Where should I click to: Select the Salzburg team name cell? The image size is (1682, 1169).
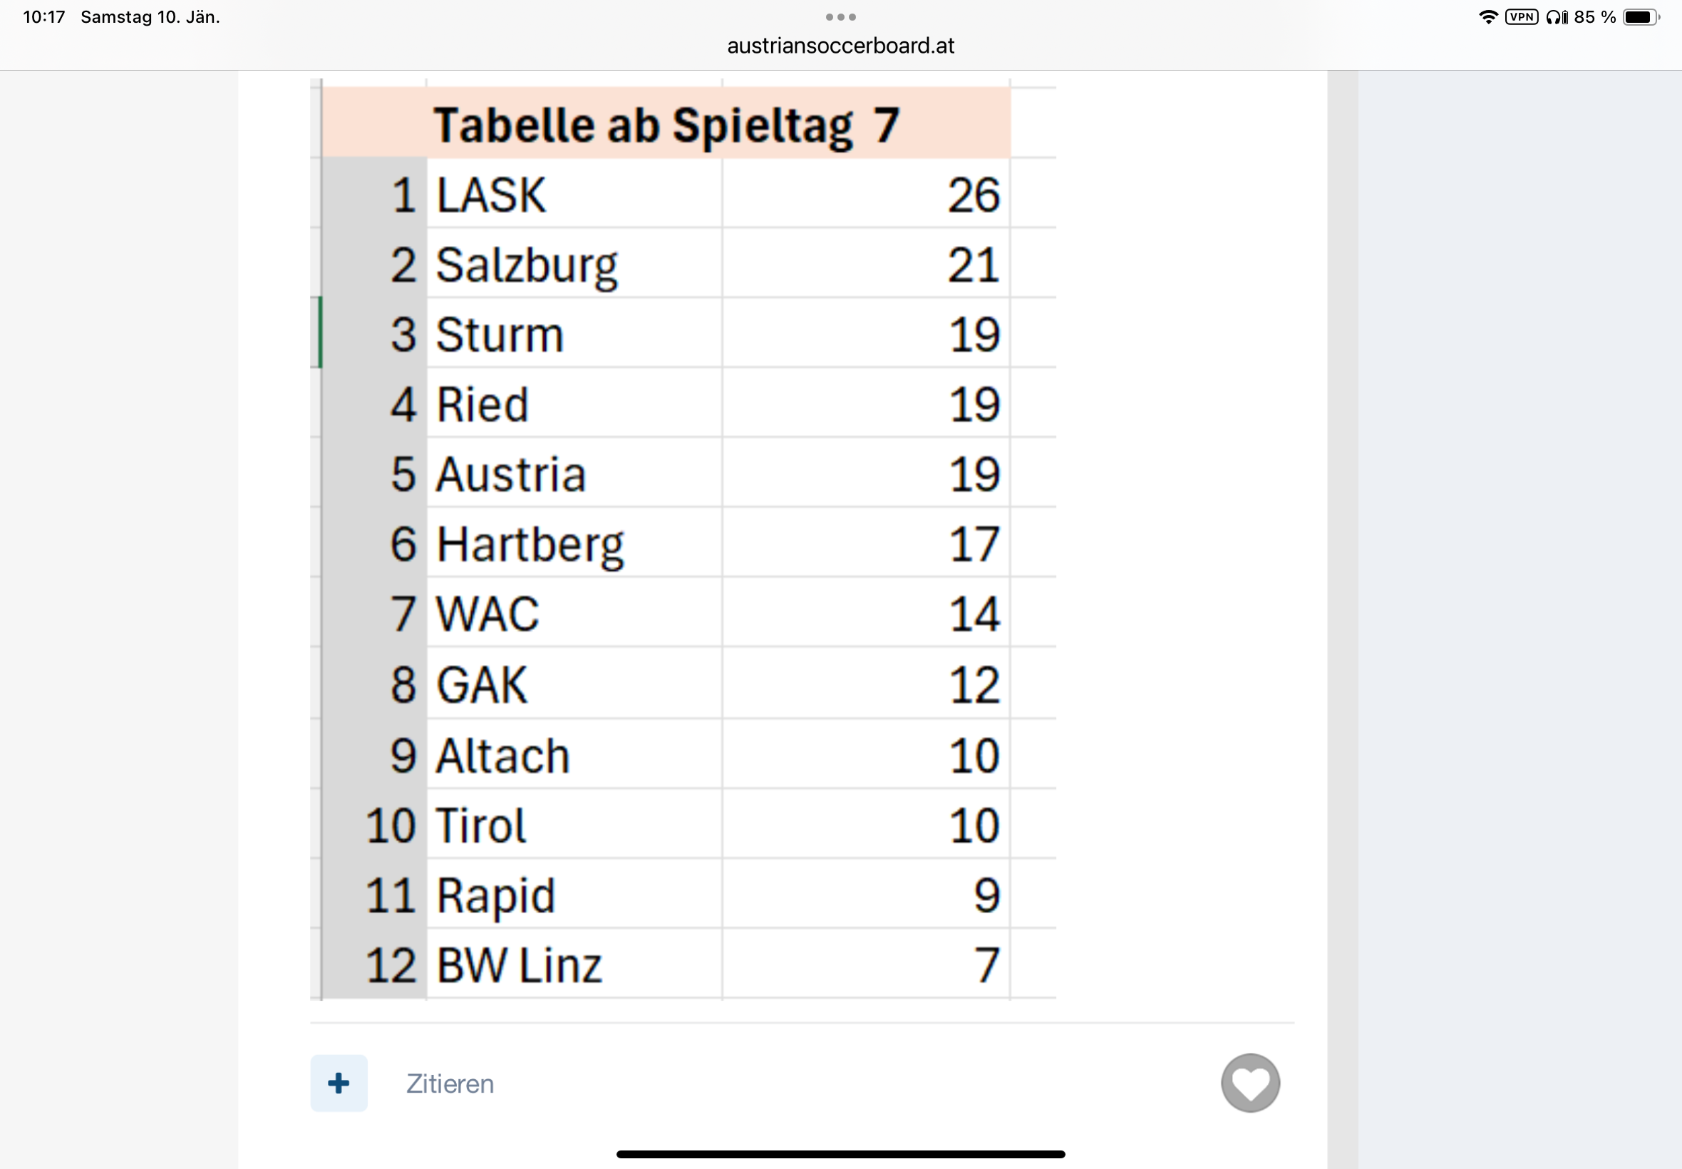(x=527, y=265)
